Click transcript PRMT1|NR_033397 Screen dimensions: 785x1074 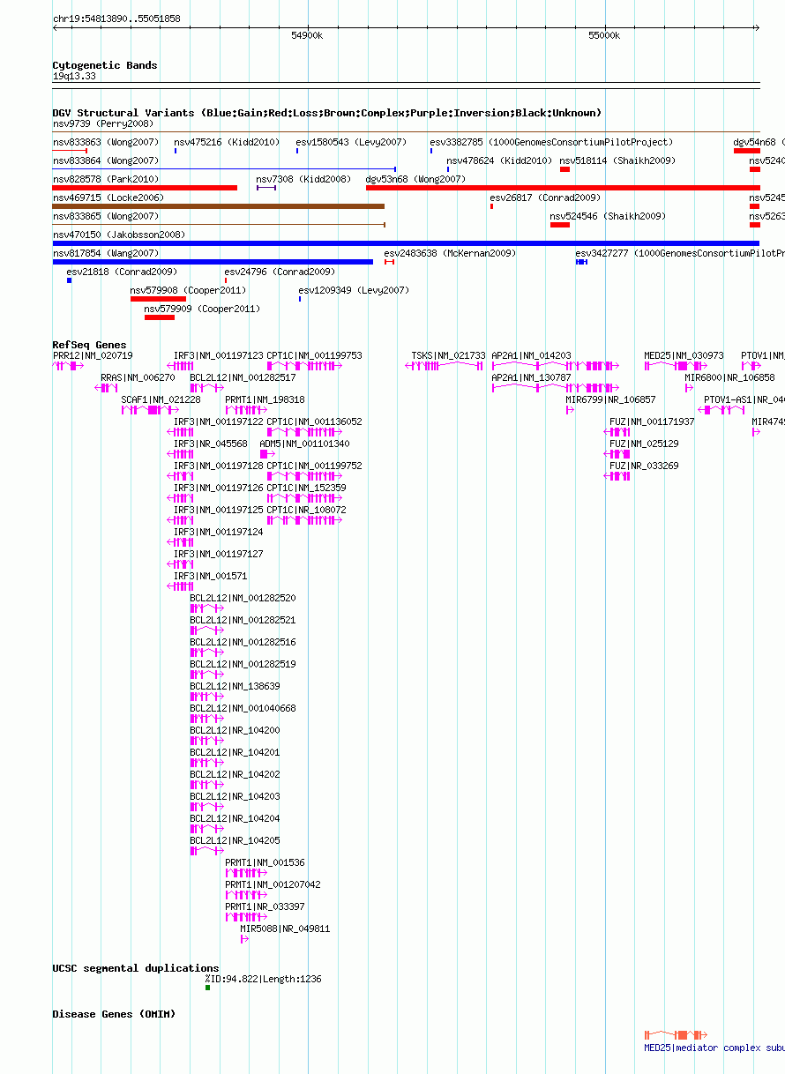click(x=265, y=906)
